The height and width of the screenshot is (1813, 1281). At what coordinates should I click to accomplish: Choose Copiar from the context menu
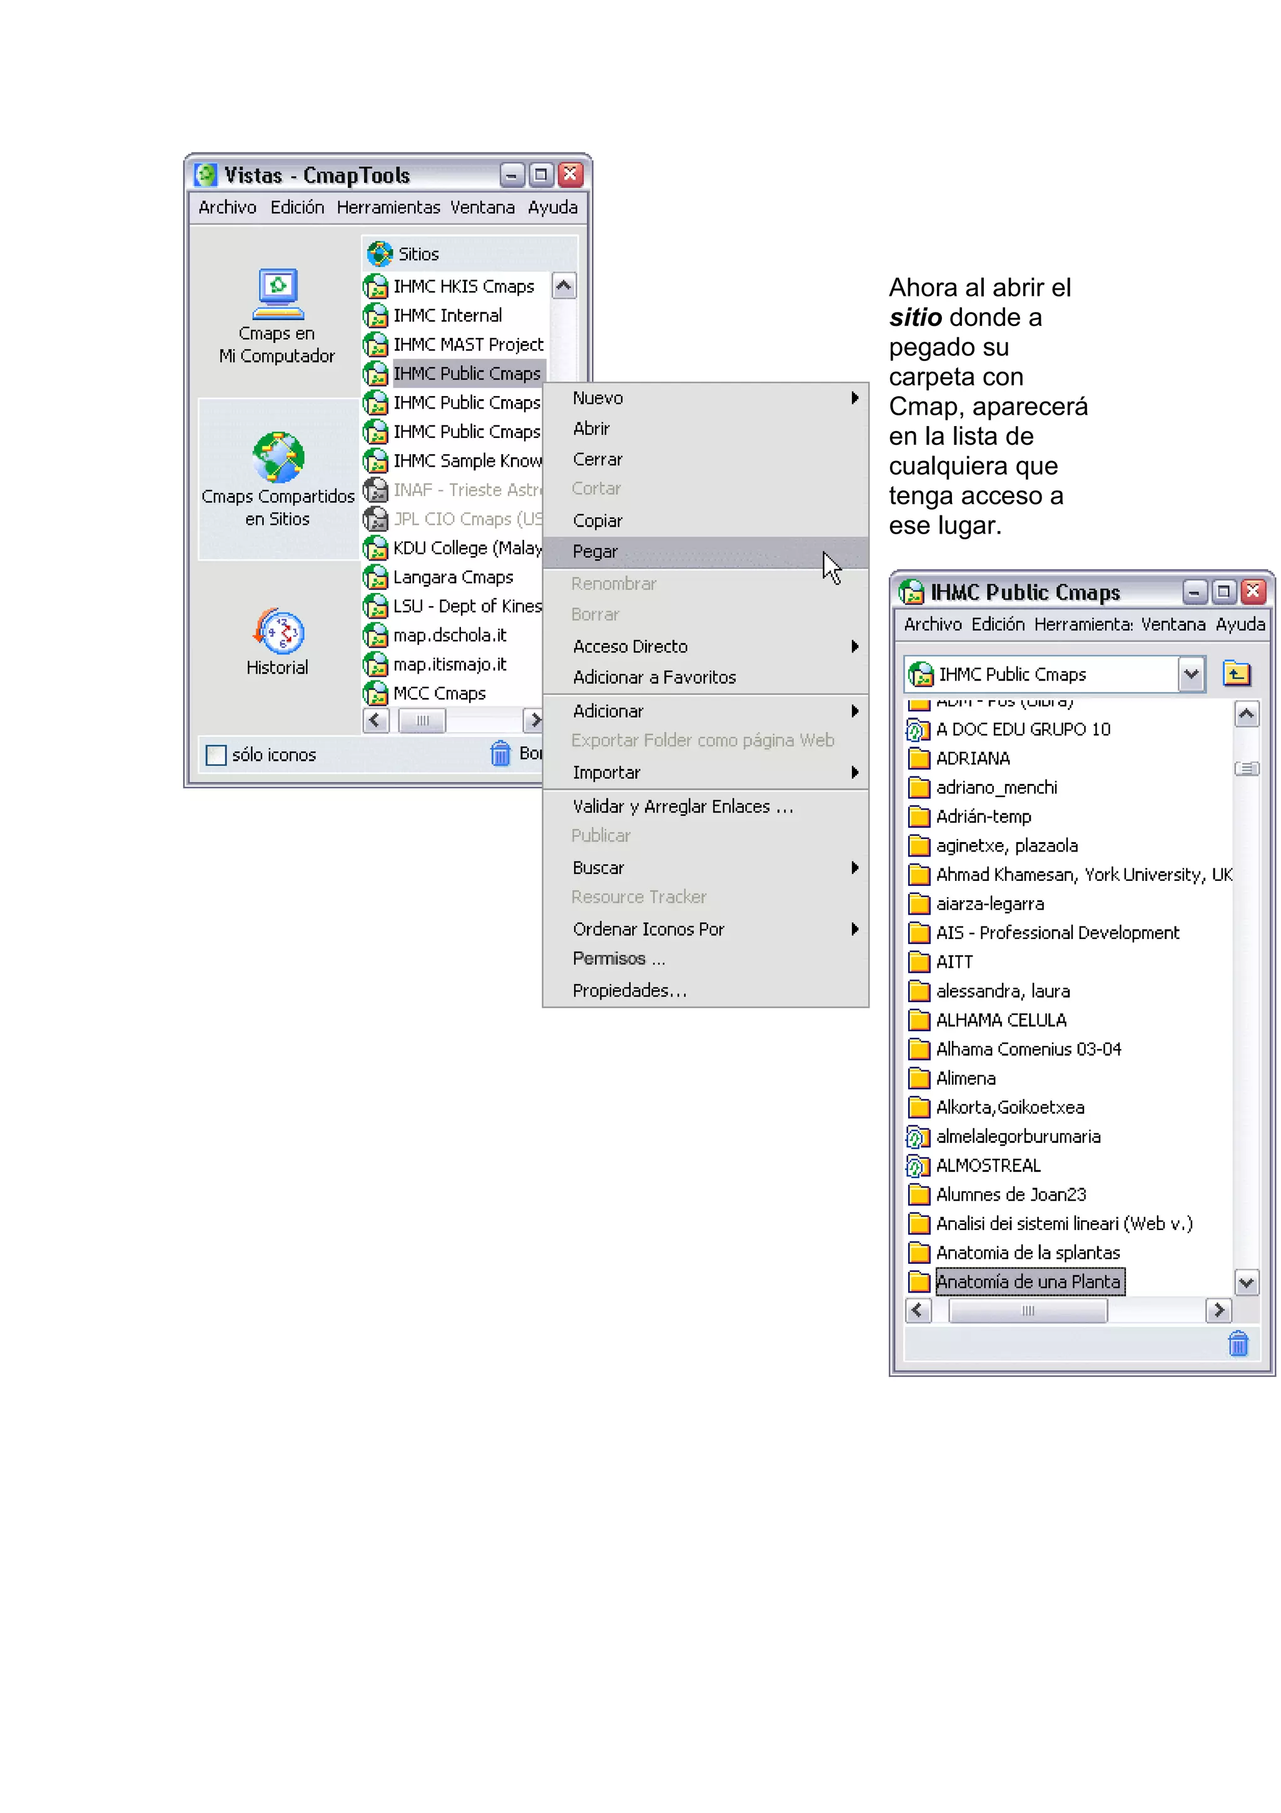point(706,521)
